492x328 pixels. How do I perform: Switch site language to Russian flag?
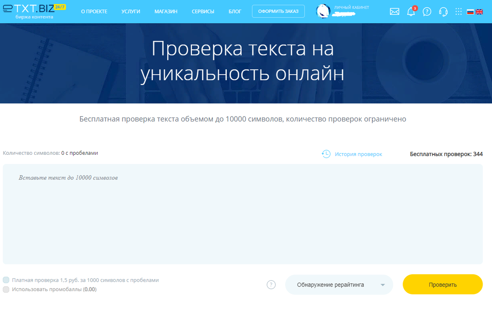click(470, 11)
